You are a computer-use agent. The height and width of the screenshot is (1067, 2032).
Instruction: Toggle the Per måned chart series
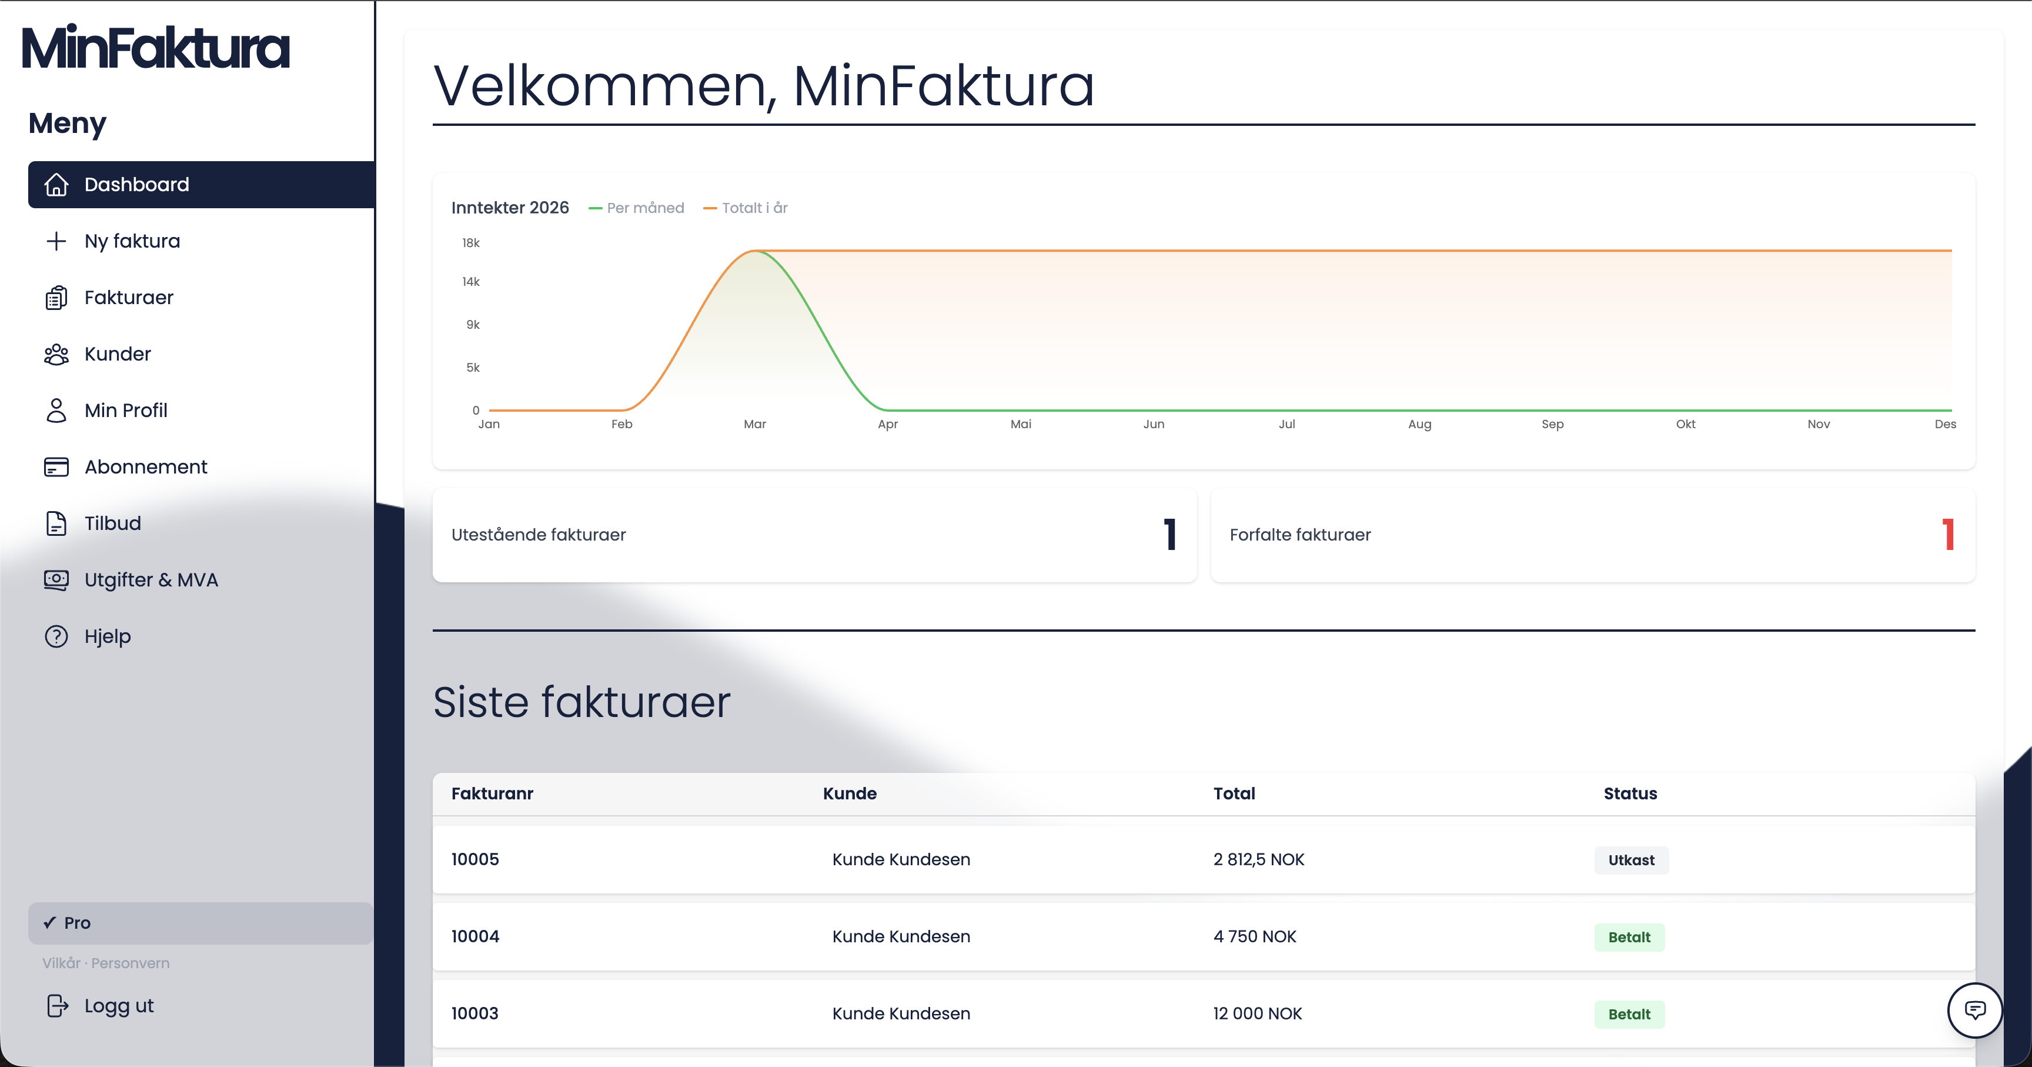[637, 207]
